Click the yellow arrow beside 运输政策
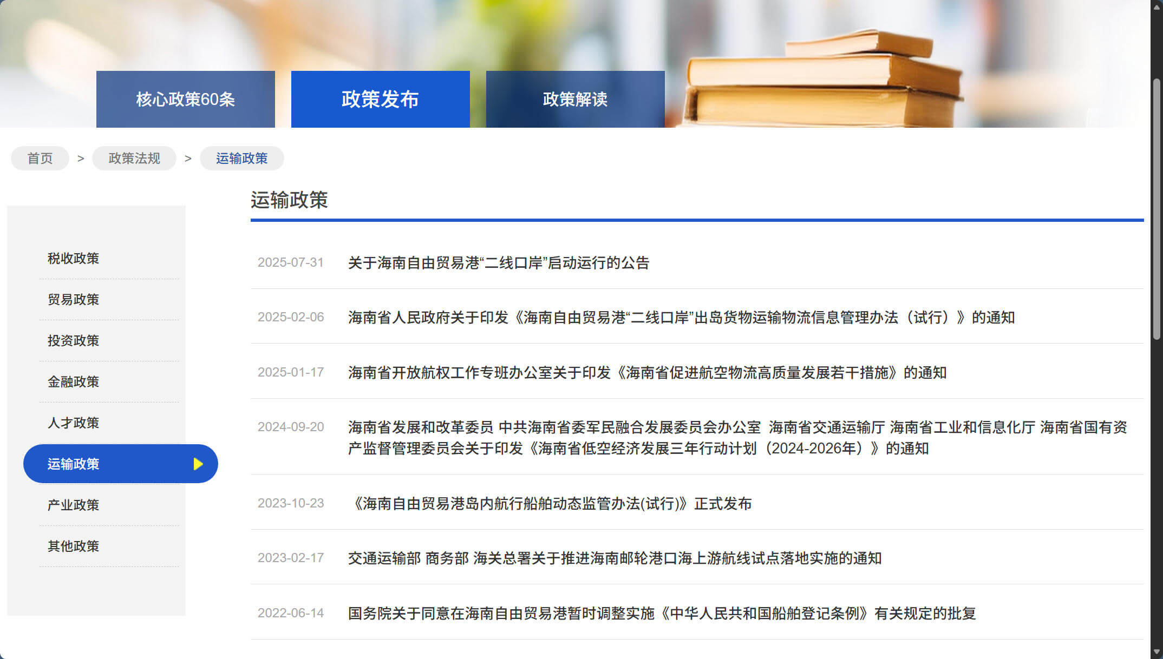 coord(198,464)
